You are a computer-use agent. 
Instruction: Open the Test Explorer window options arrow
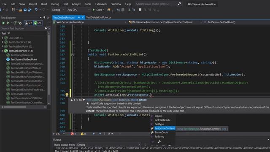(40, 18)
